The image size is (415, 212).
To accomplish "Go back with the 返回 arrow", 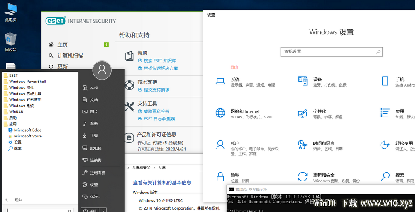I will point(7,200).
